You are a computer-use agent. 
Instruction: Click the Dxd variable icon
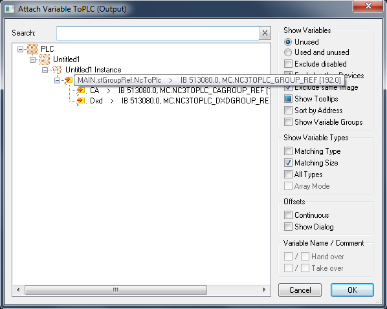click(81, 101)
